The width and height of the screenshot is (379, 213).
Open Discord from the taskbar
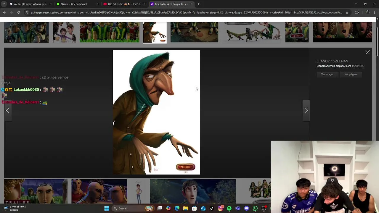[246, 208]
